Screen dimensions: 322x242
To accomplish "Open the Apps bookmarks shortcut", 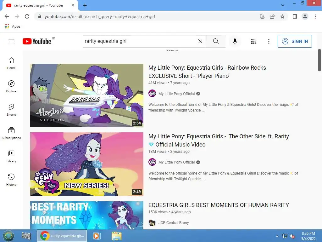I will 12,26.
